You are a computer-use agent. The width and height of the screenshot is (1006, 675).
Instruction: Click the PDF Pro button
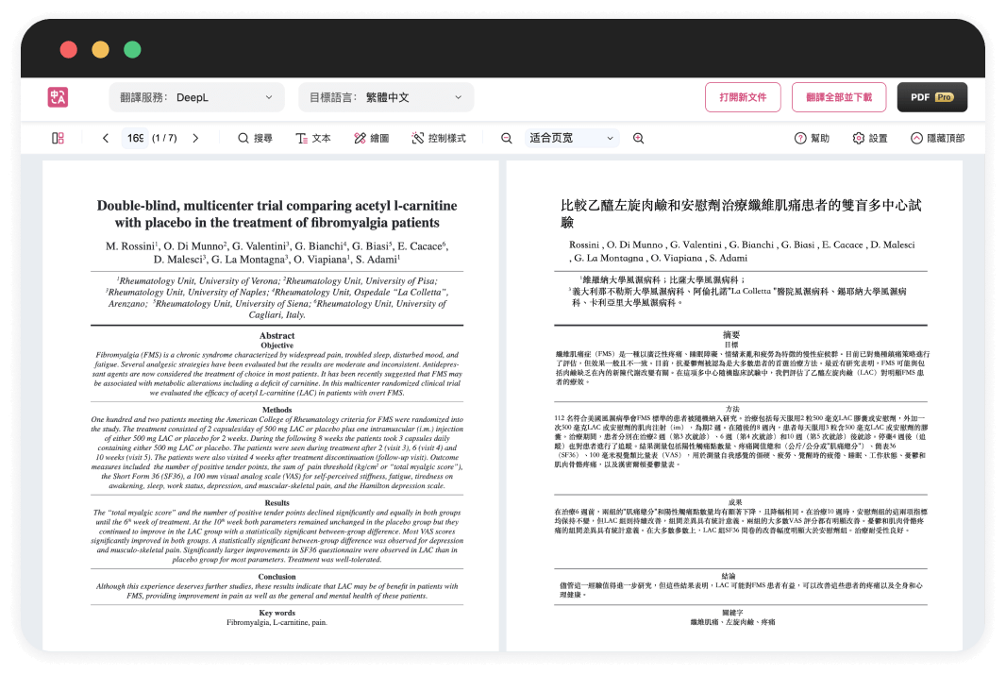tap(931, 97)
